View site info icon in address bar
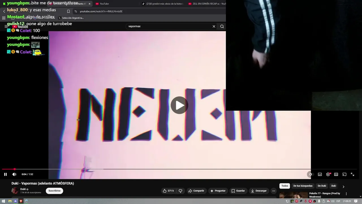362x204 pixels. 76,11
